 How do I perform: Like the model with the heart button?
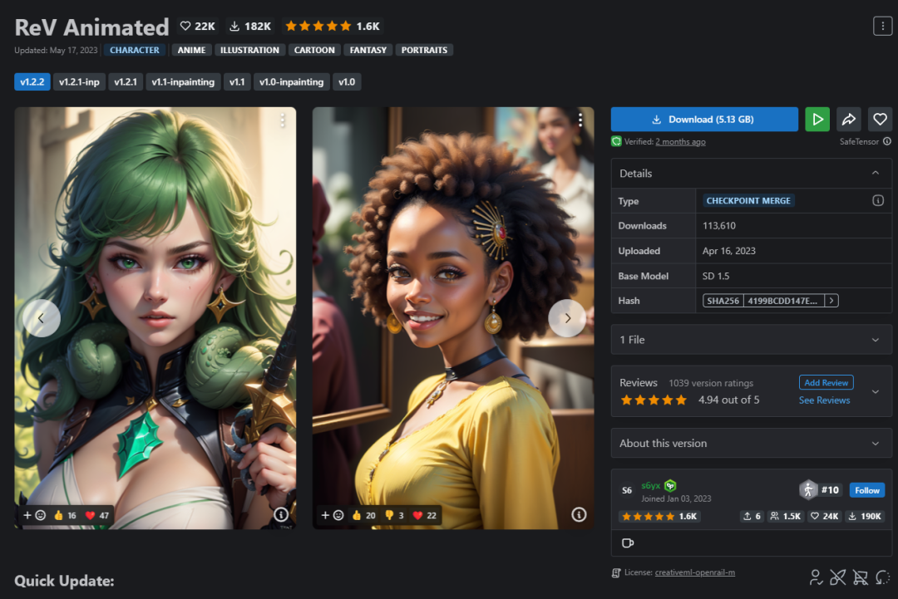pos(880,119)
